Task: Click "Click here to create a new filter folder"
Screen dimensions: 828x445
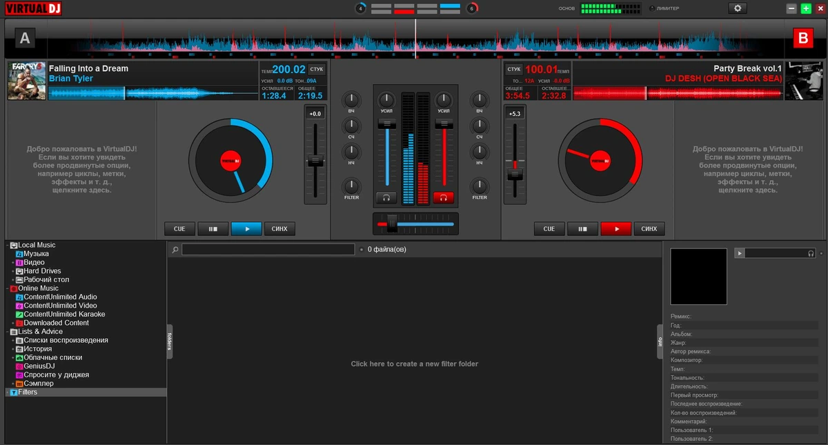Action: tap(415, 364)
